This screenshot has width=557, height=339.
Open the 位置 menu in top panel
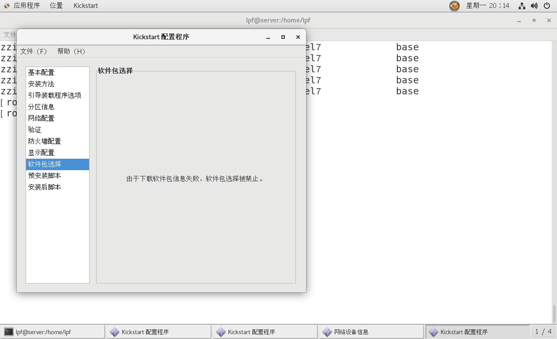(56, 6)
